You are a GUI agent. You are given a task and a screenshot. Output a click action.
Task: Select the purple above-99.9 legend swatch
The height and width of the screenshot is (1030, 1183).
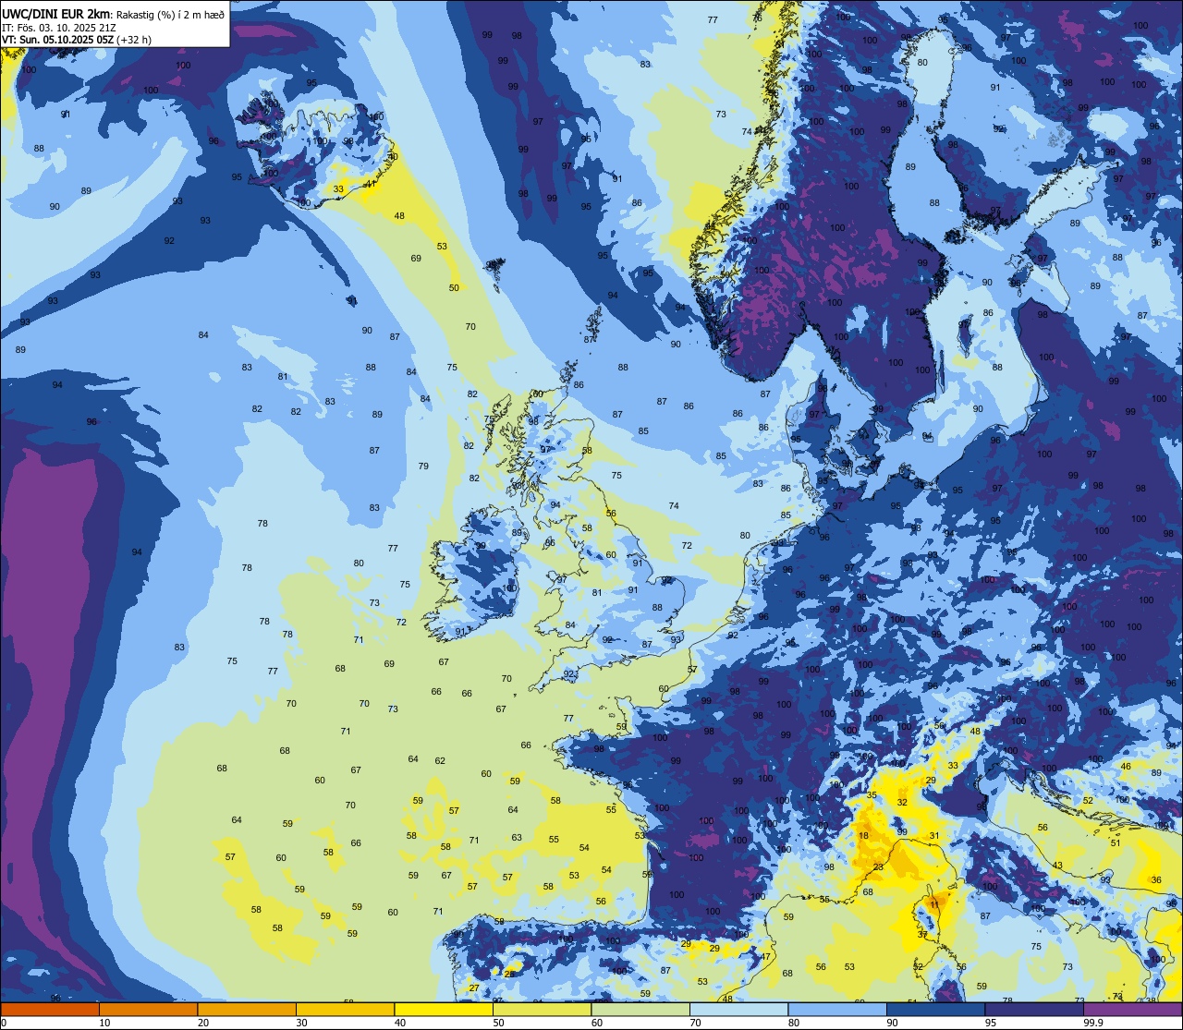click(x=1133, y=1009)
